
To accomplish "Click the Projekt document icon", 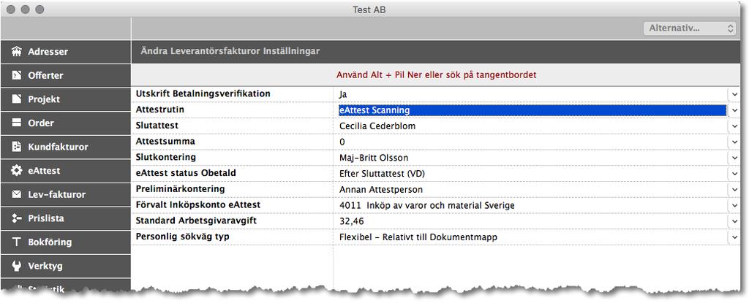I will (x=16, y=99).
